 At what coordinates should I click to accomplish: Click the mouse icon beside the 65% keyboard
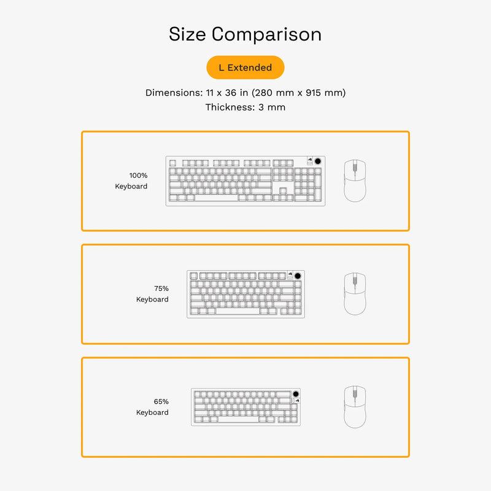pos(354,407)
